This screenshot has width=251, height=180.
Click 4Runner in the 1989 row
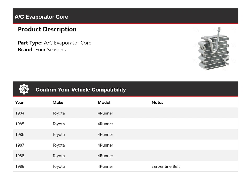click(105, 166)
